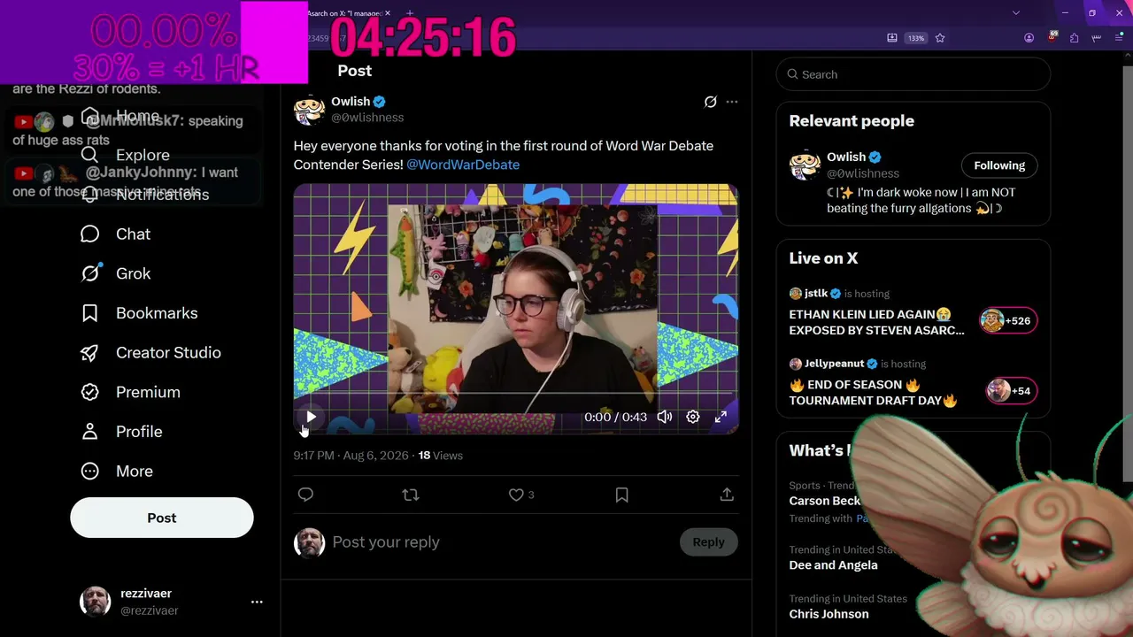Click the large Post button in the sidebar
This screenshot has width=1133, height=637.
click(162, 518)
